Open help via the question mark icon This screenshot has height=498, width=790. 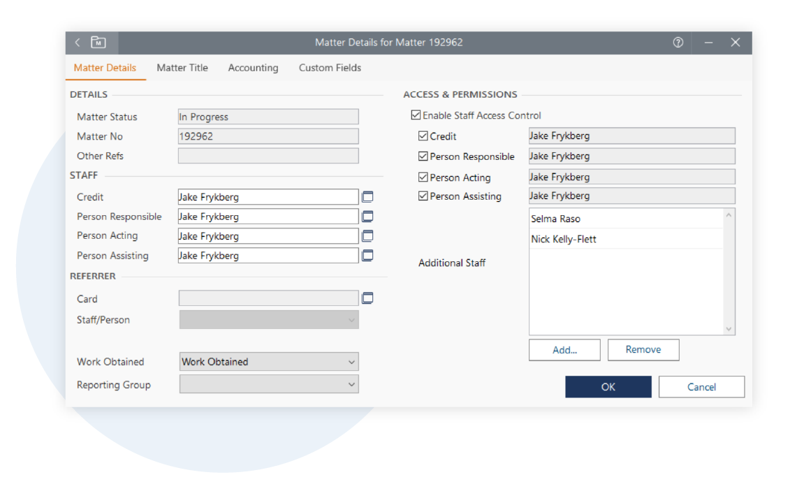click(x=678, y=43)
